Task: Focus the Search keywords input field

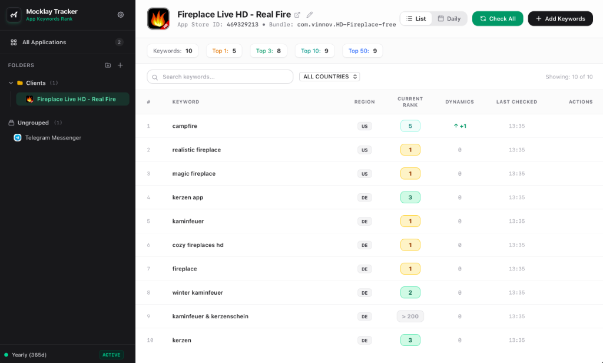Action: (220, 77)
